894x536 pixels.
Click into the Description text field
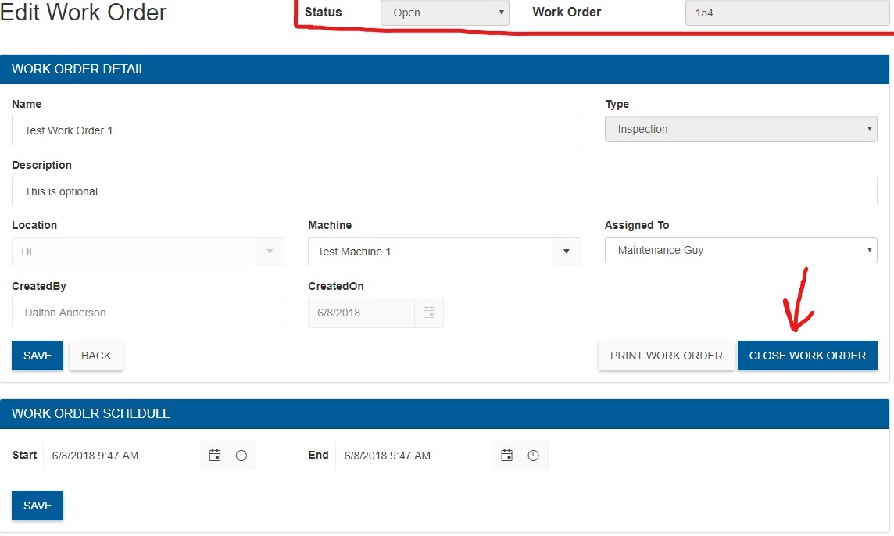pos(444,191)
